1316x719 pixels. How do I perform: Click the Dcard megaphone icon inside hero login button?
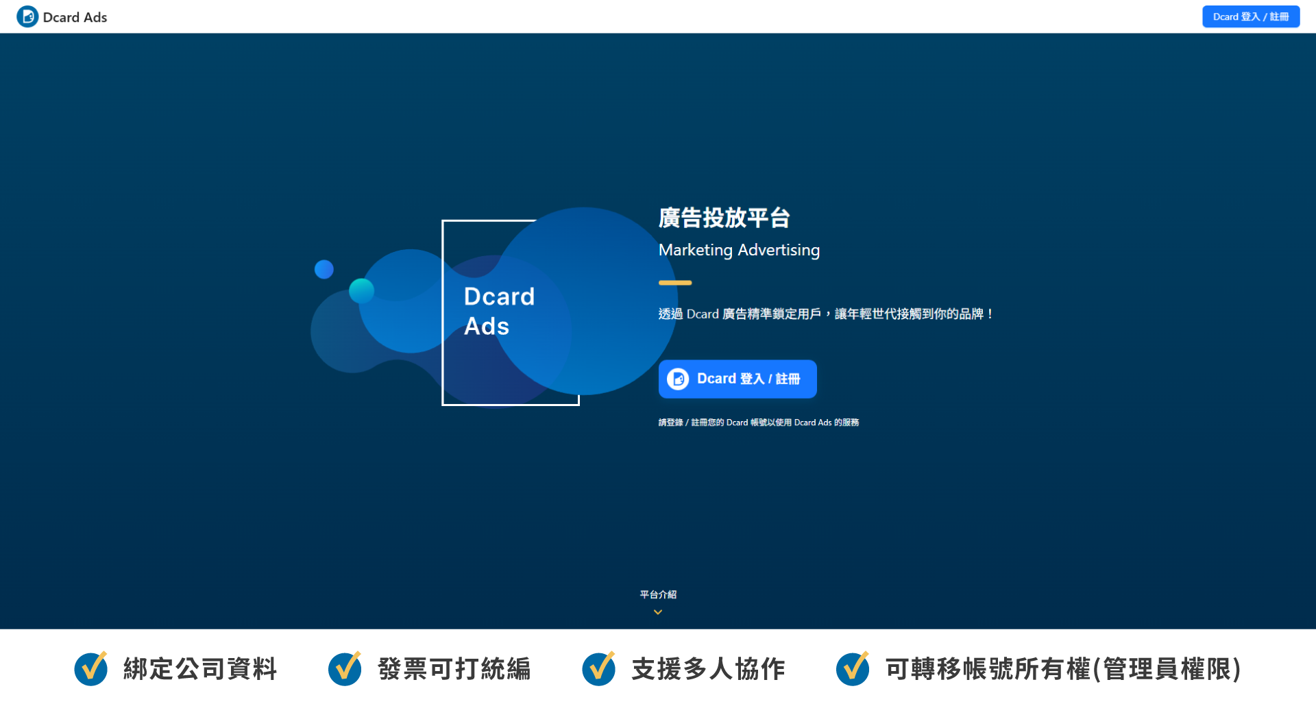[677, 379]
